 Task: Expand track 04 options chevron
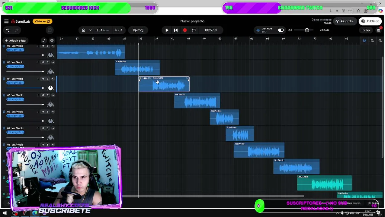tap(53, 79)
